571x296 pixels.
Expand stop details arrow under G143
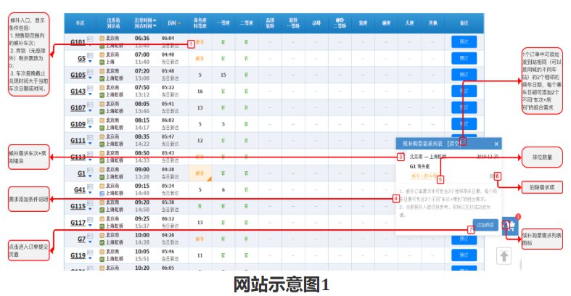(x=90, y=94)
